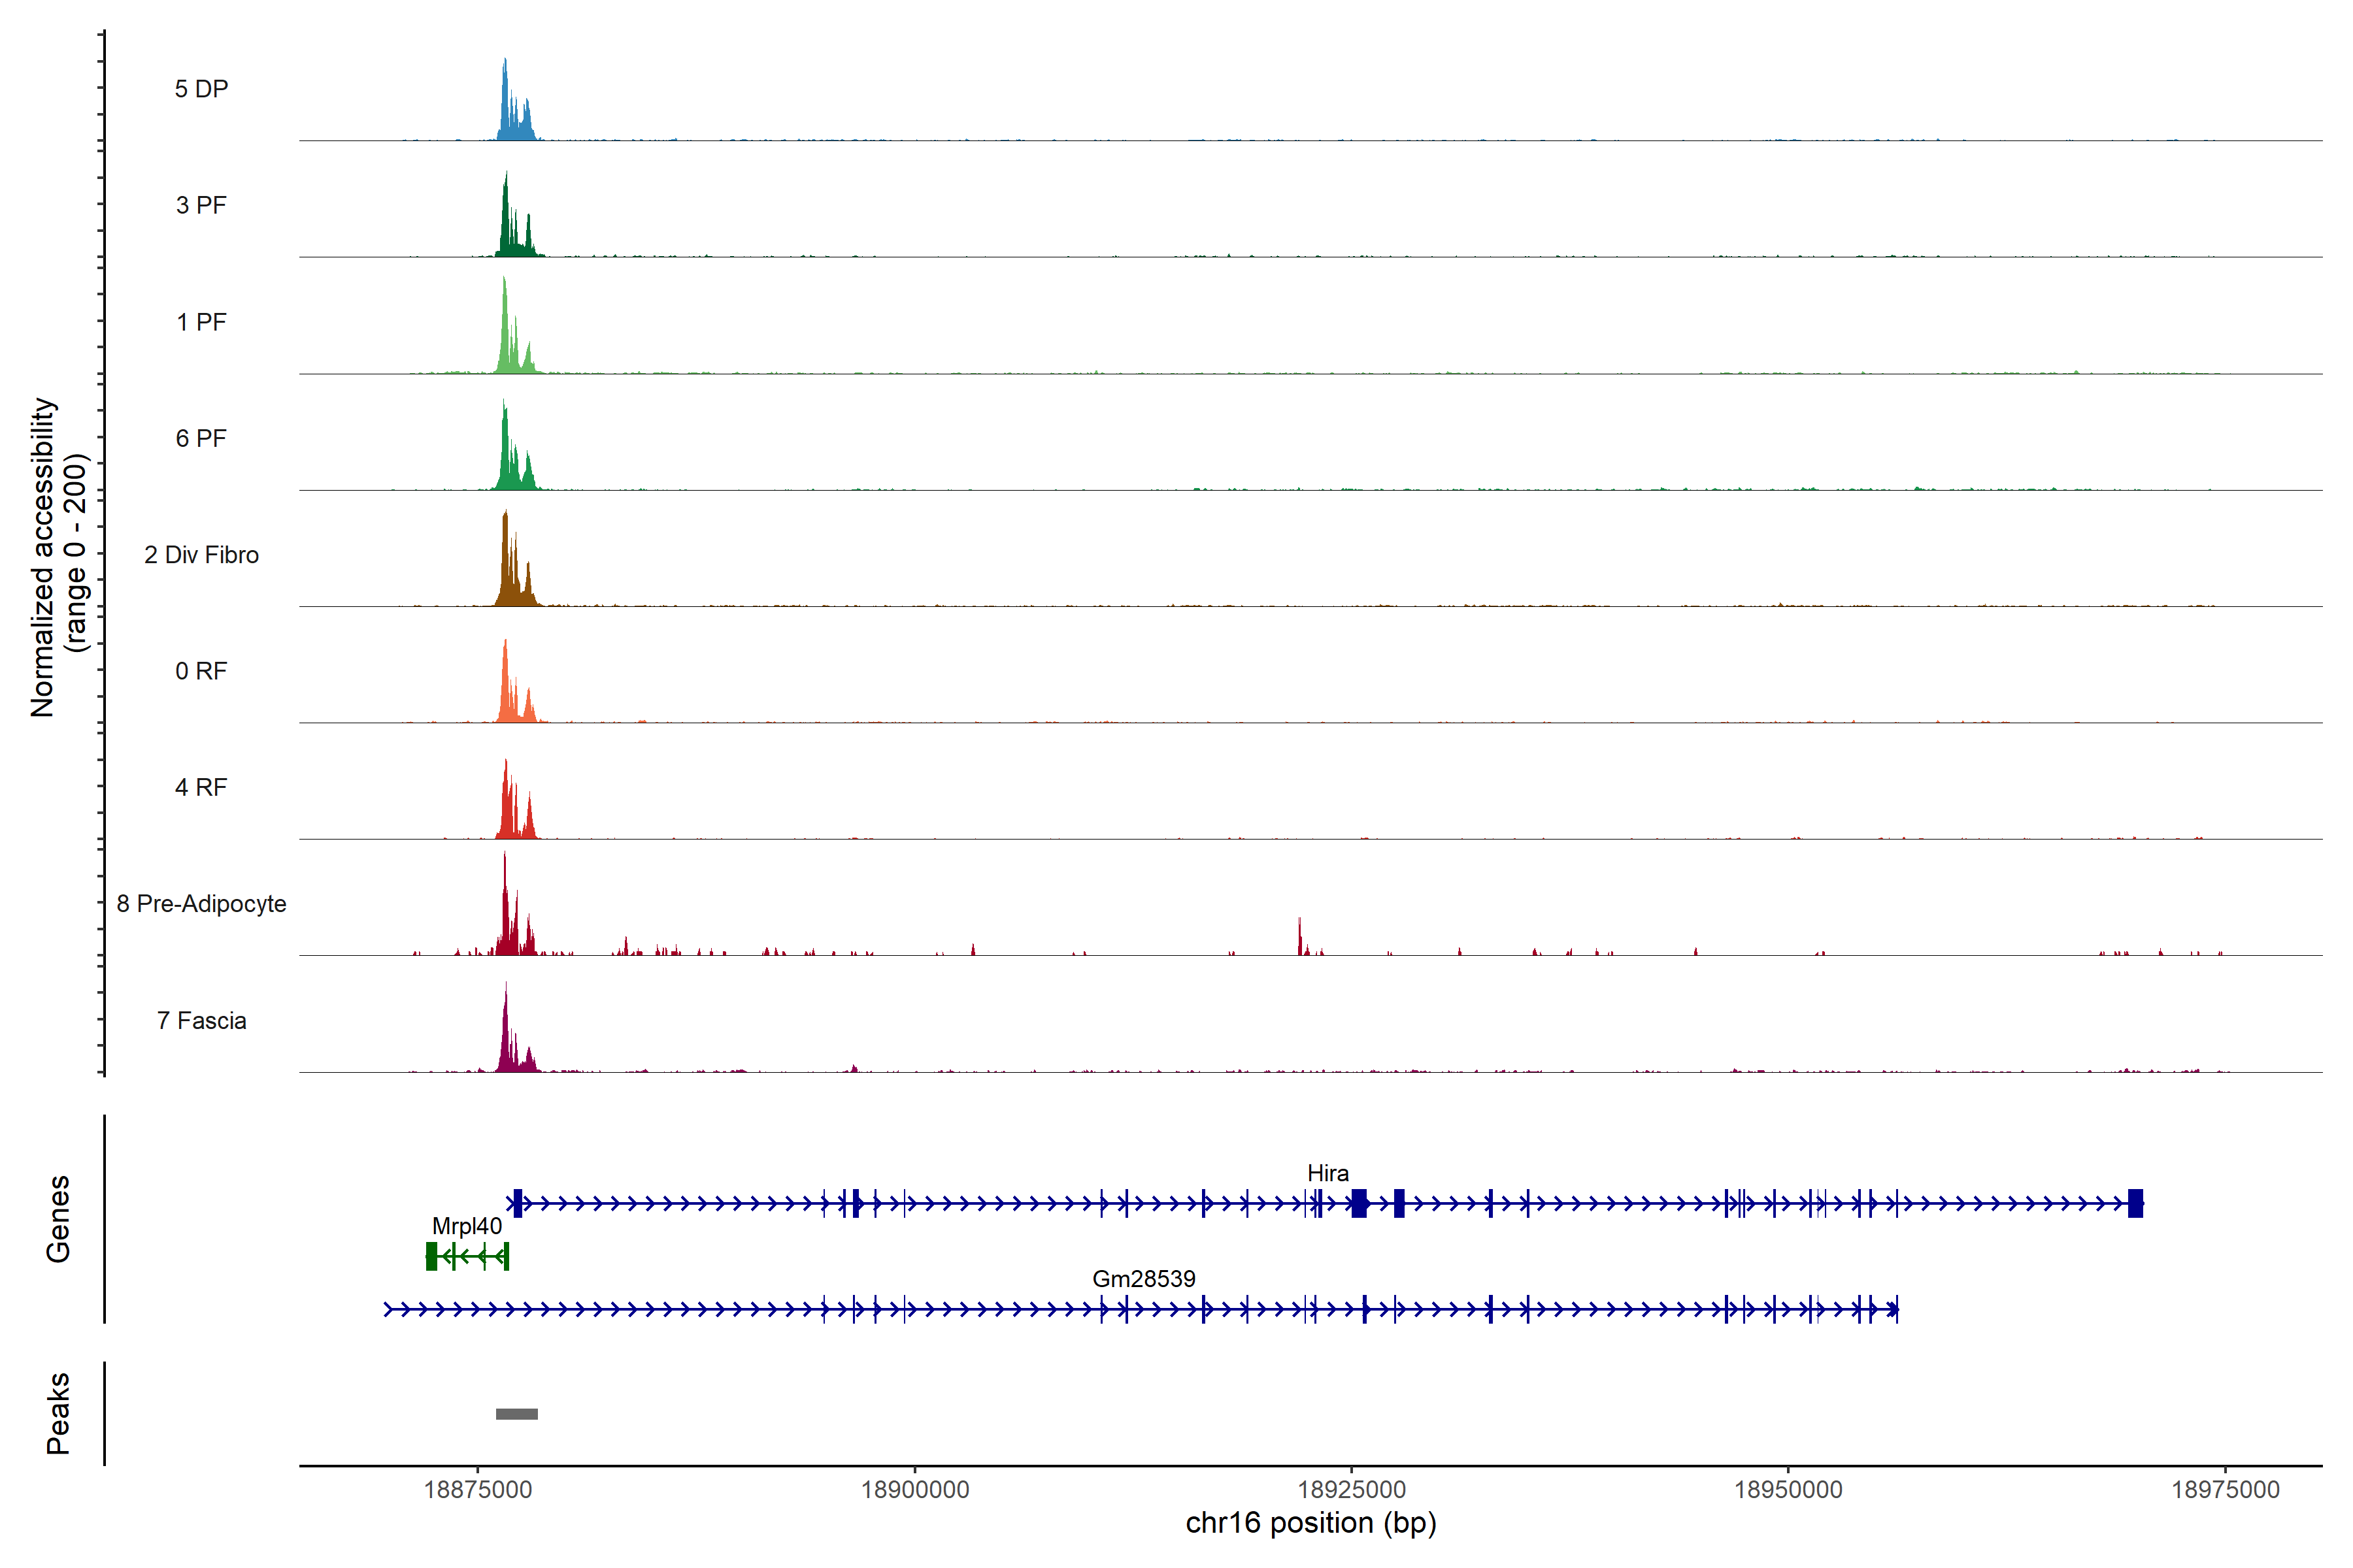This screenshot has height=1568, width=2353.
Task: Click the Gm28539 gene label
Action: 1143,1279
